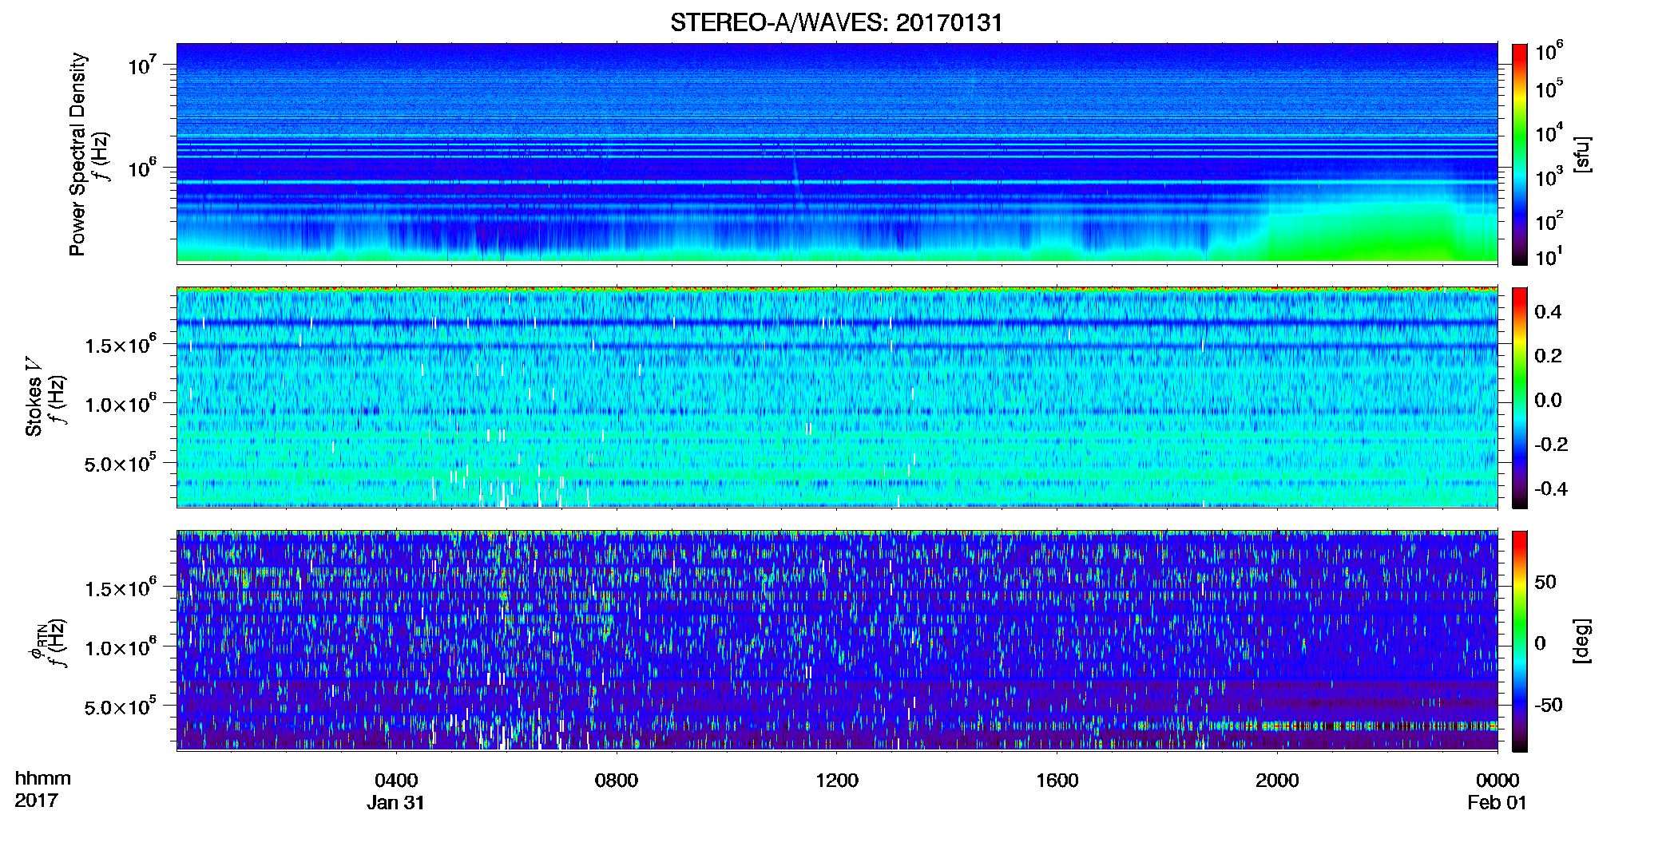Click the 0400 time axis label

pos(396,781)
